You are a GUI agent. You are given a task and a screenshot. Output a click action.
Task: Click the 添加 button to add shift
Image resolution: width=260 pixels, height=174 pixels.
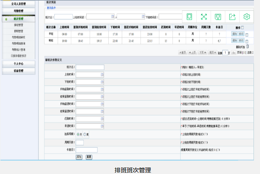[79, 157]
